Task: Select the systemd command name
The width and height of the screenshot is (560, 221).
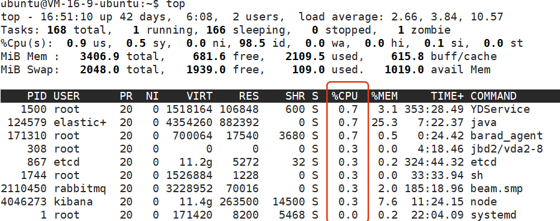Action: click(x=493, y=215)
